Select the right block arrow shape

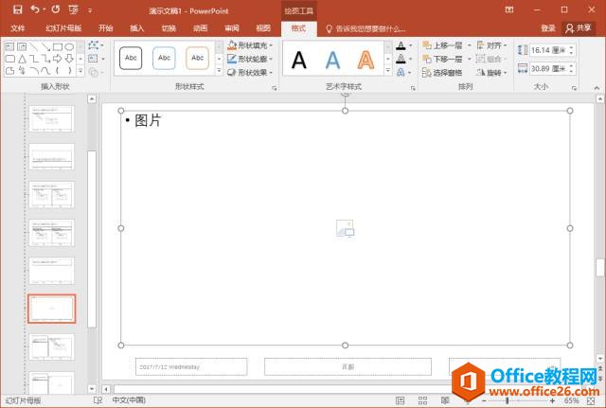pyautogui.click(x=58, y=59)
